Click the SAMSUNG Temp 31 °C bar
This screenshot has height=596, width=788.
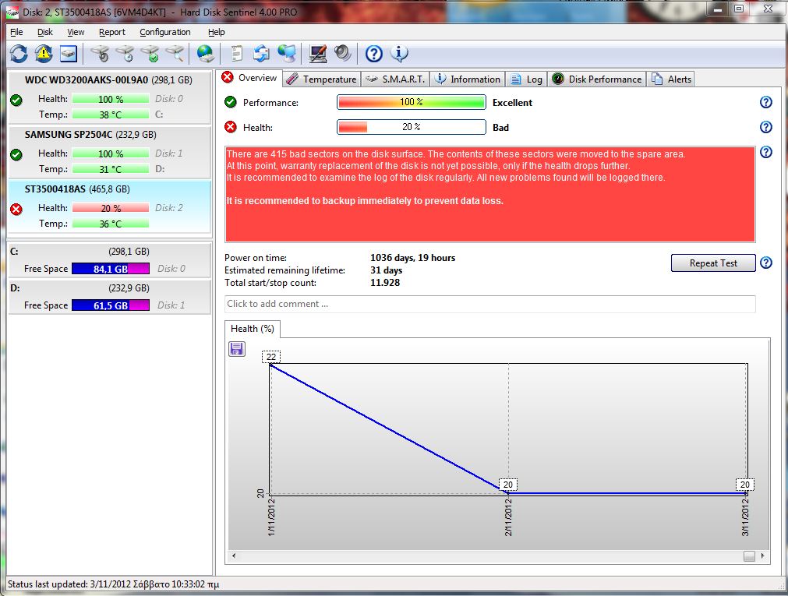111,169
